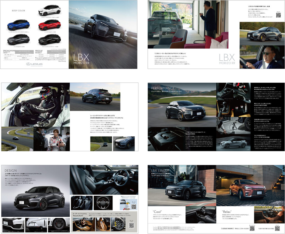Open the yellow caliper wheel thumbnail
Viewport: 285px width, 234px height.
pos(118,224)
